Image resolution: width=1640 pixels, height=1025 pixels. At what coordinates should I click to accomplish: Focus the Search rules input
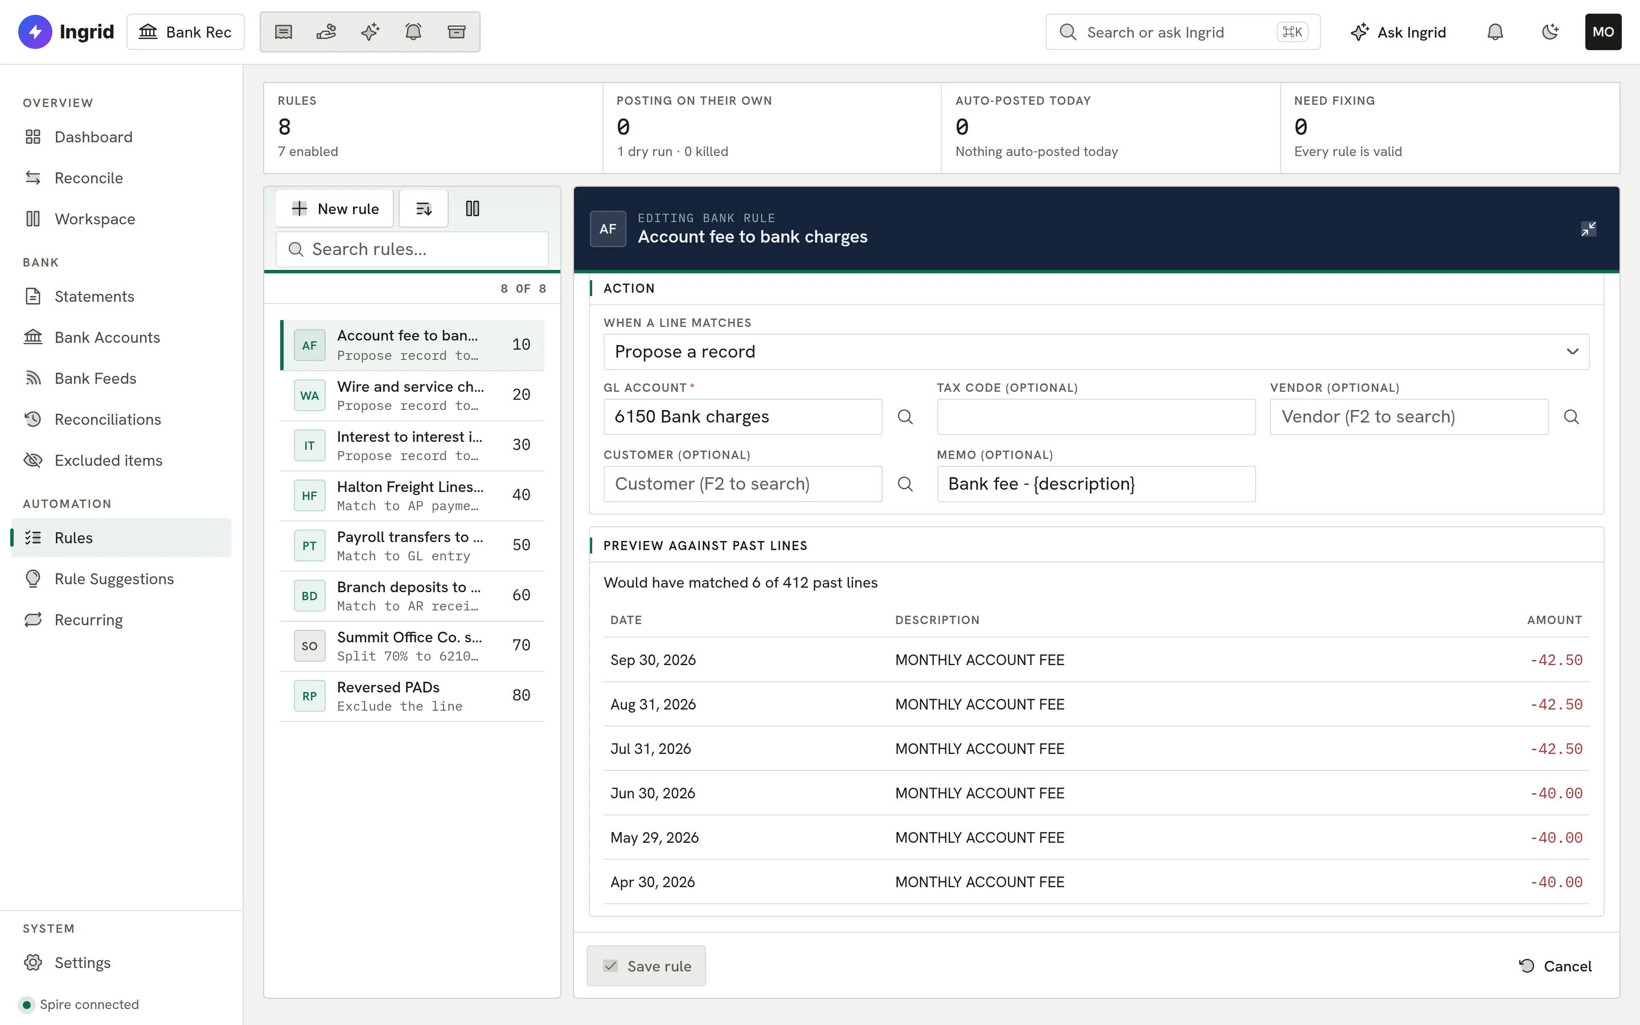pyautogui.click(x=412, y=249)
